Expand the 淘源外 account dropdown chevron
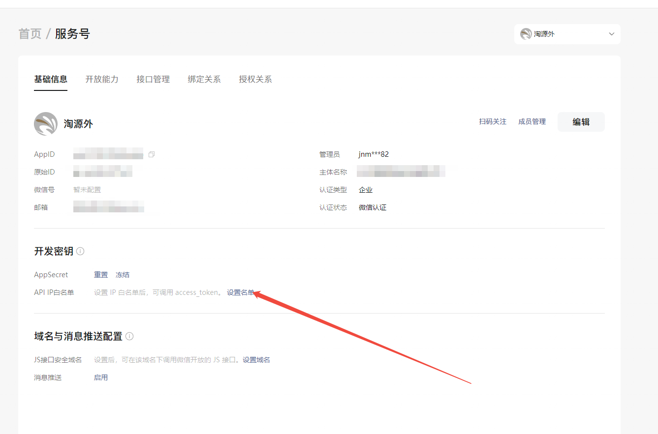Viewport: 658px width, 434px height. pos(612,34)
